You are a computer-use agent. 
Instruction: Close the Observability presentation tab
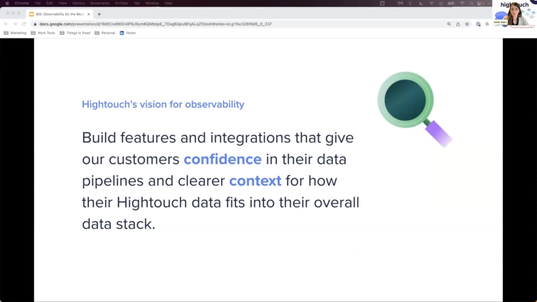tap(89, 14)
